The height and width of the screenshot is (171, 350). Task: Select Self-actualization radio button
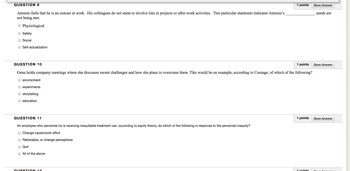[x=19, y=47]
